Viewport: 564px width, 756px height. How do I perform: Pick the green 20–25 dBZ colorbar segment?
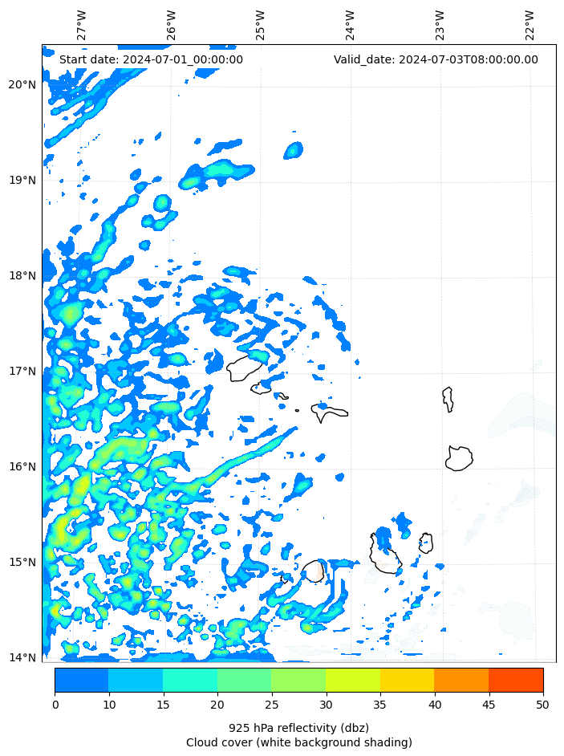point(244,680)
